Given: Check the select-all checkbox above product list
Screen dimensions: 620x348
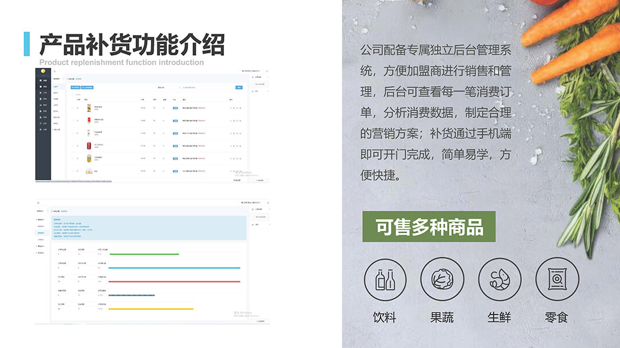Looking at the screenshot, I should pos(73,94).
